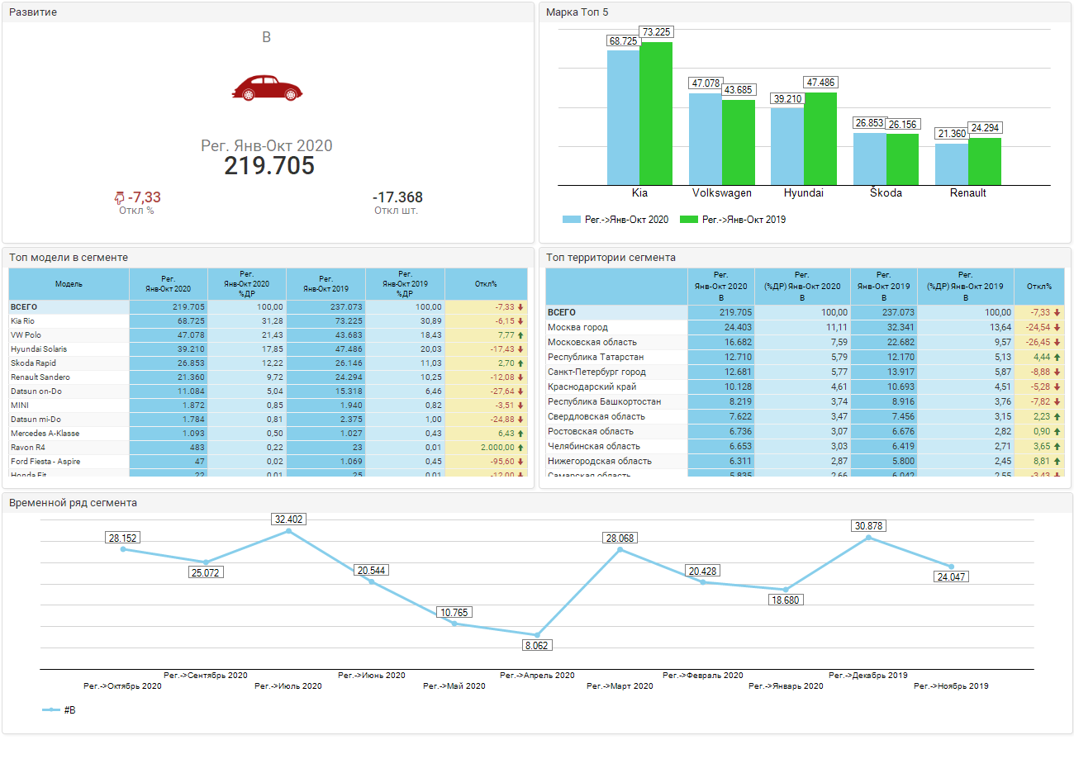The width and height of the screenshot is (1074, 759).
Task: Click the red arrow in territories ВСЕГО row
Action: (x=1057, y=312)
